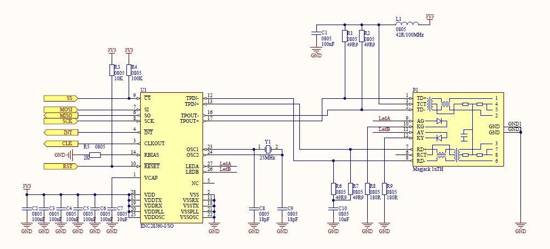
Task: Select capacitor C2 symbol
Action: tap(26, 209)
